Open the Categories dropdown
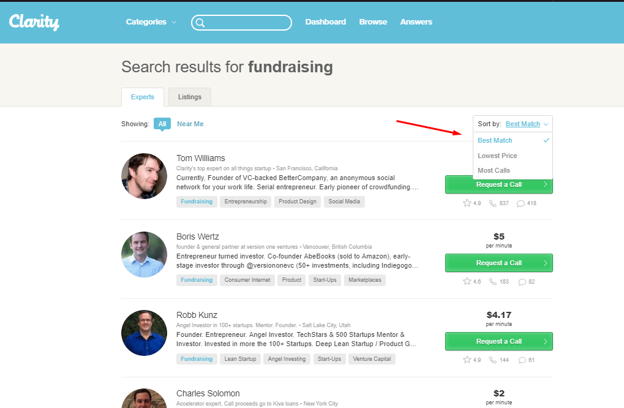The height and width of the screenshot is (408, 624). click(x=151, y=22)
